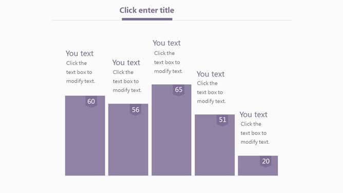The height and width of the screenshot is (193, 343).
Task: Click 'You text' heading above the 60 bar
Action: (x=80, y=53)
